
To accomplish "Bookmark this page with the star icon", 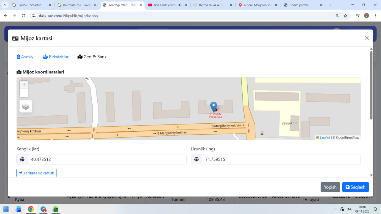I will click(345, 16).
